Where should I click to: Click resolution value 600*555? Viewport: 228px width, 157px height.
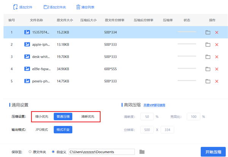110,69
